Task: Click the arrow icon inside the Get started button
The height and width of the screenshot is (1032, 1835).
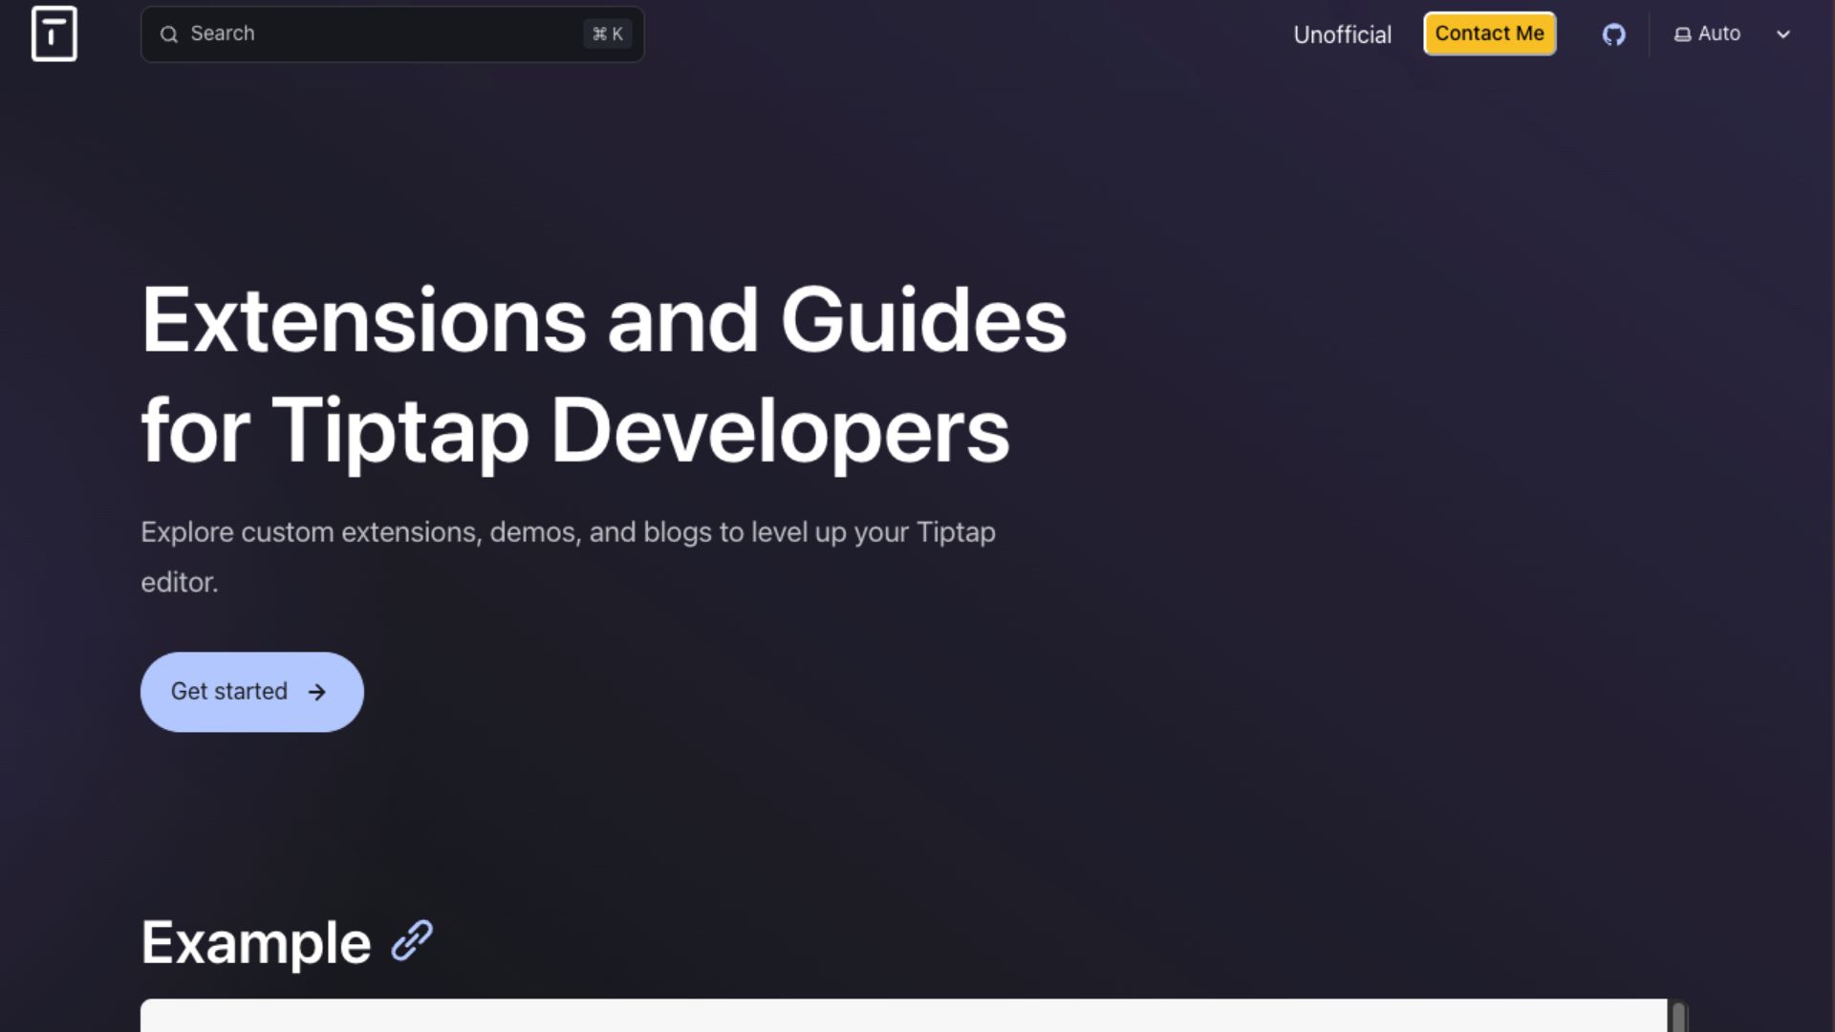Action: tap(318, 691)
